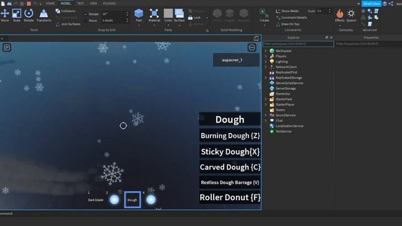
Task: Insert a new Part
Action: tap(139, 15)
